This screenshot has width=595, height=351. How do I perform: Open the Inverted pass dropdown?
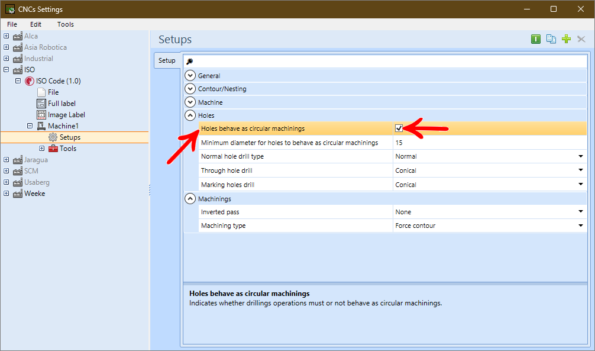click(x=580, y=212)
